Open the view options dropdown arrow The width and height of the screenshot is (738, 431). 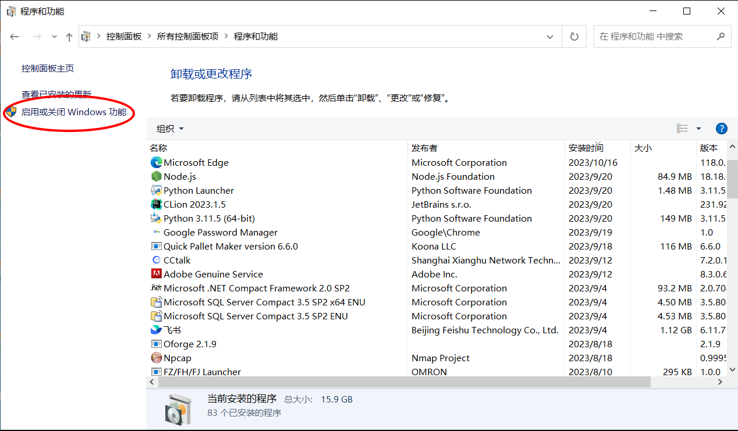click(x=698, y=129)
